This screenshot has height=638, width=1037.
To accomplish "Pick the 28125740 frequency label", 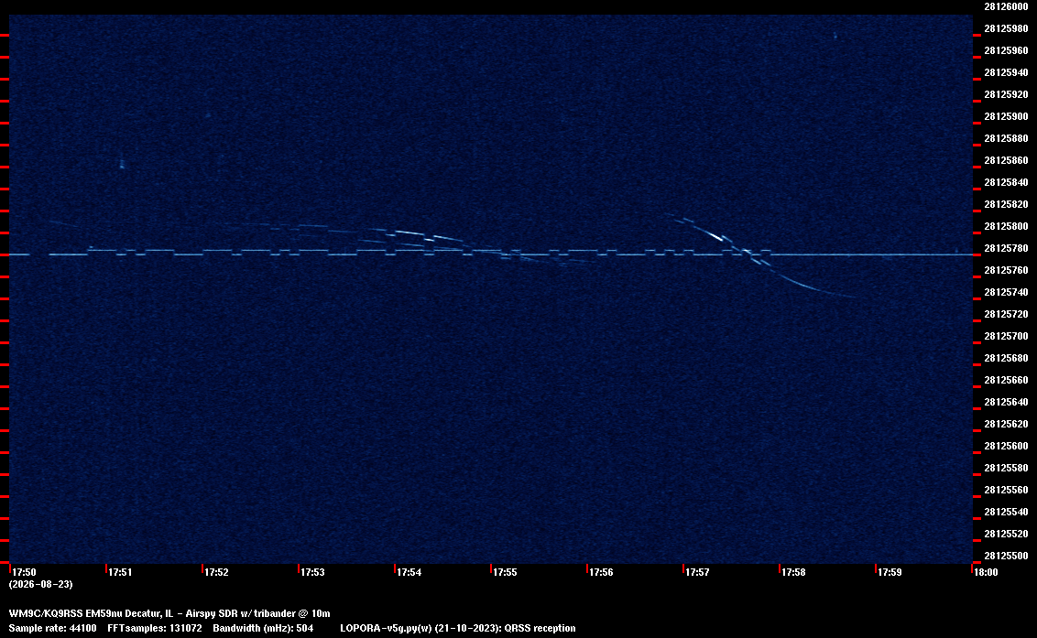I will point(1006,292).
